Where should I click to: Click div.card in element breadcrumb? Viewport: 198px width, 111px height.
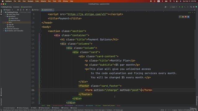click(x=98, y=105)
